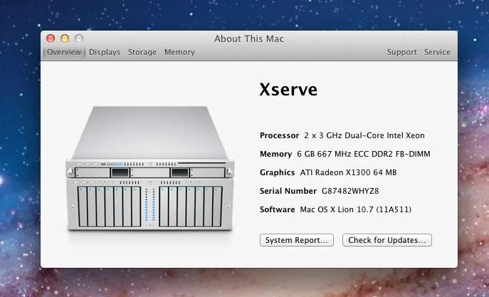Click the Software label
The width and height of the screenshot is (489, 297).
tap(278, 209)
